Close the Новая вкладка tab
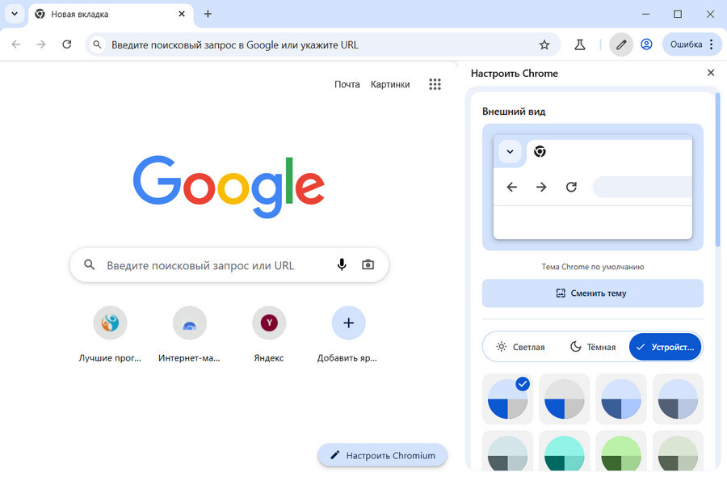This screenshot has width=727, height=477. 182,14
